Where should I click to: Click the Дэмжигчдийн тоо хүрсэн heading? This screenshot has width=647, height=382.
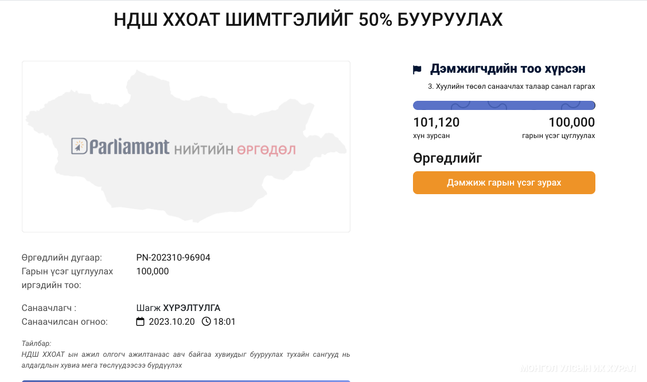click(508, 69)
